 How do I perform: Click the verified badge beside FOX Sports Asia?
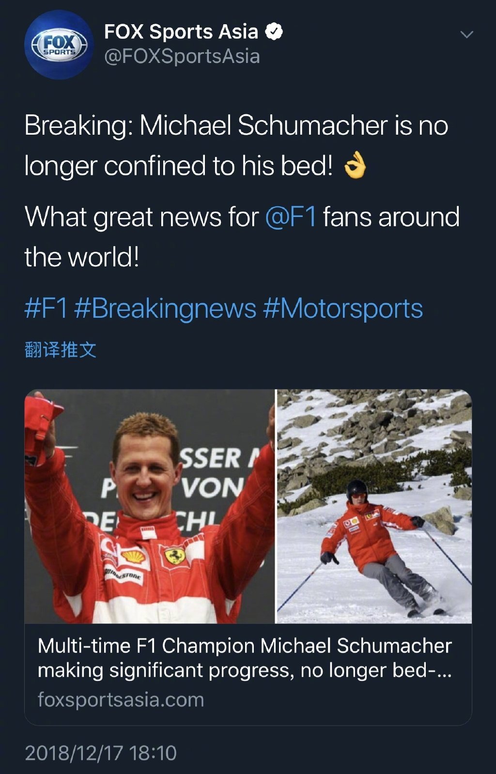274,32
